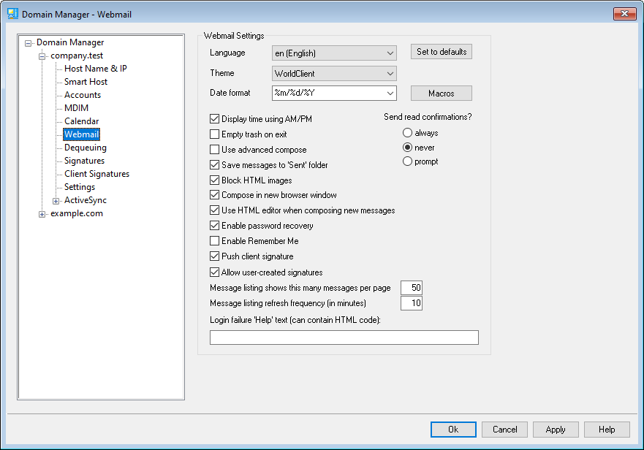Select the Calendar tree item
The height and width of the screenshot is (450, 644).
point(81,121)
